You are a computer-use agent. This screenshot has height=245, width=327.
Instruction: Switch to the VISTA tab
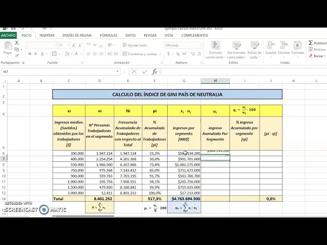click(x=169, y=35)
